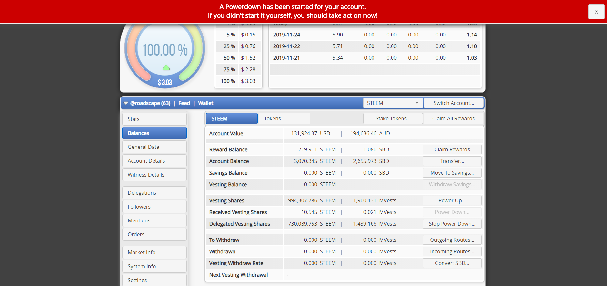Open Settings in the sidebar

point(154,280)
